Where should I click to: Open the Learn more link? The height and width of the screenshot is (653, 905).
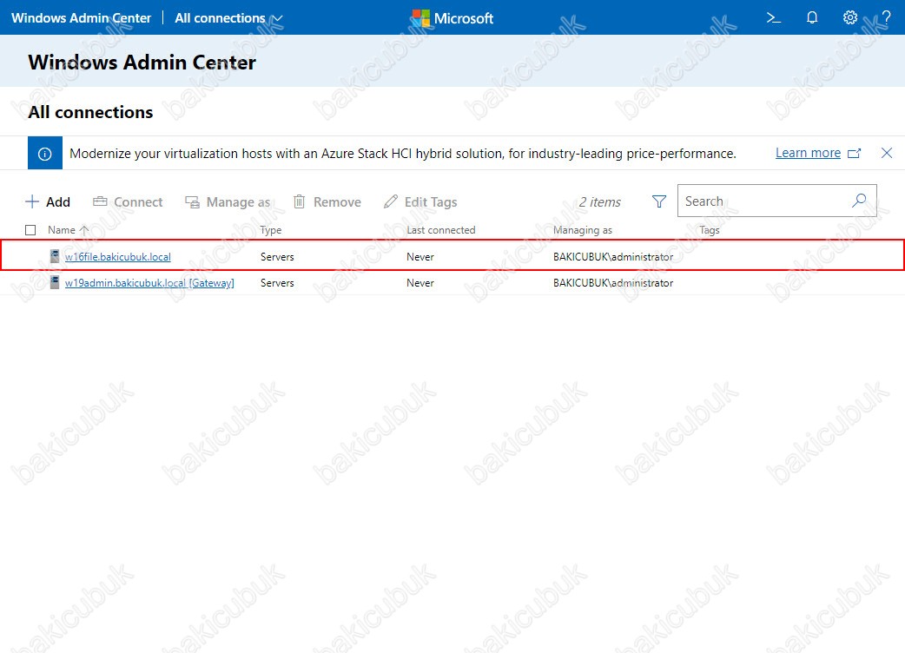pyautogui.click(x=818, y=153)
